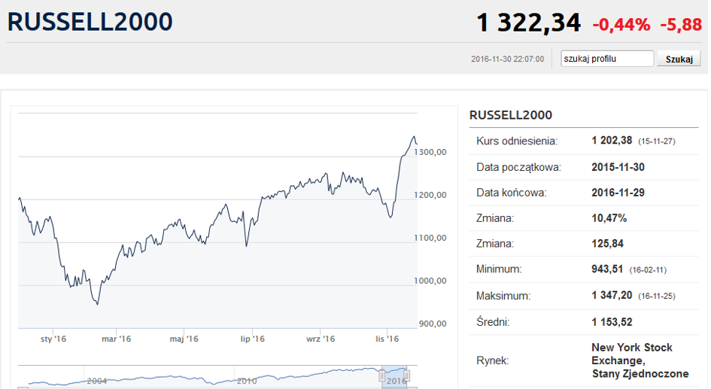Viewport: 711px width, 389px height.
Task: Click the highlighted 2016 range in navigator
Action: (x=394, y=377)
